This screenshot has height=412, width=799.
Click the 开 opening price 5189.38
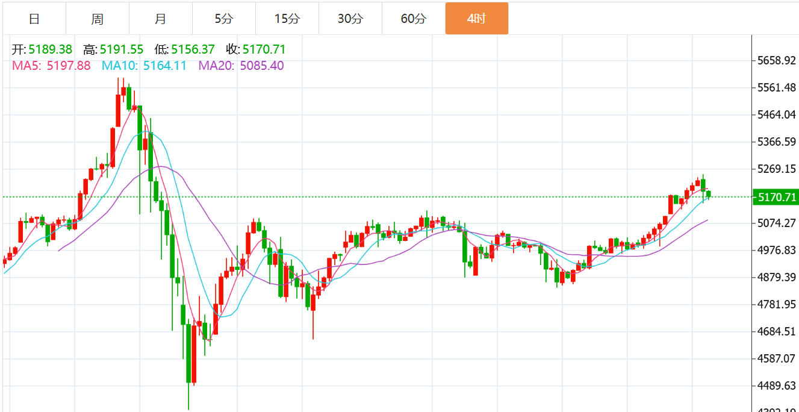click(51, 49)
